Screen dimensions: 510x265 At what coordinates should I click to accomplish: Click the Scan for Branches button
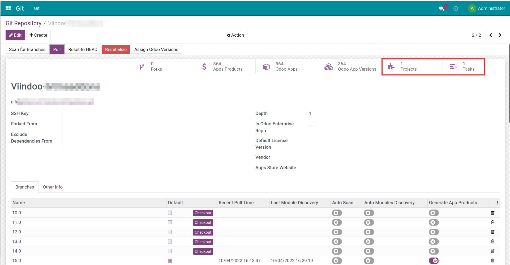point(27,49)
